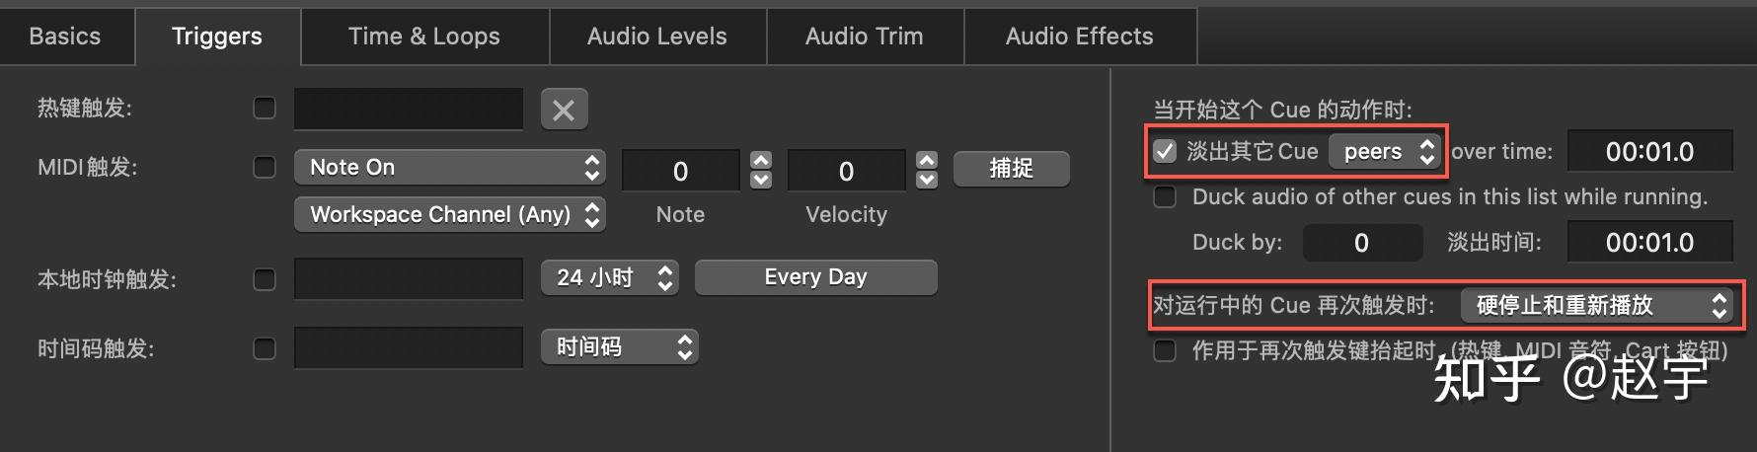Switch to the Time & Loops tab
The image size is (1757, 452).
click(x=423, y=37)
